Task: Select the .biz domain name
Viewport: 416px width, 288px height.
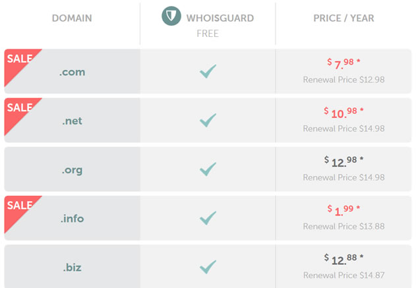Action: tap(73, 267)
